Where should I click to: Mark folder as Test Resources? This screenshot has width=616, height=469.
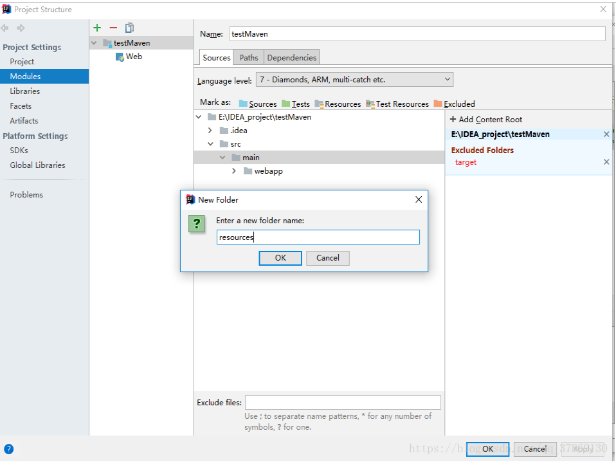tap(397, 104)
